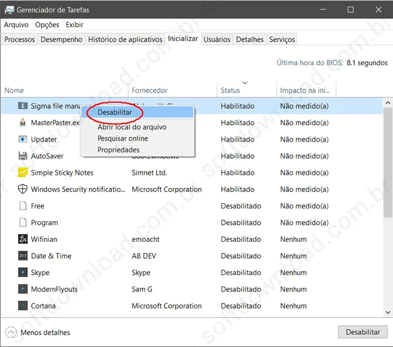Select the Wifinian startup icon
Screen dimensions: 393x347
pos(23,239)
